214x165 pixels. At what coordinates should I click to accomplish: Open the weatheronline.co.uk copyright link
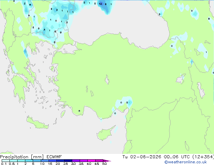185,162
